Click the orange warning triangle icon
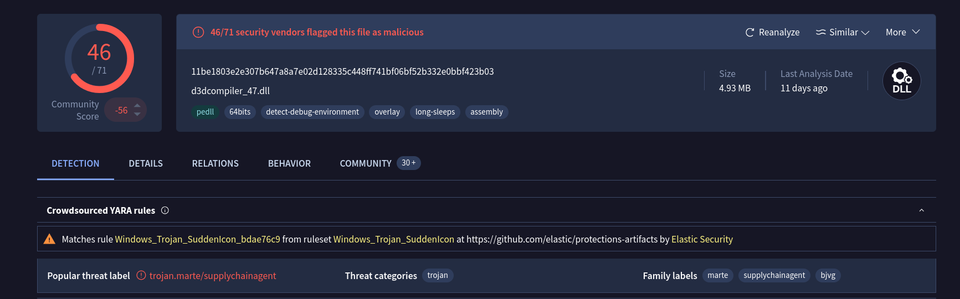Screen dimensions: 960x299 (x=49, y=239)
